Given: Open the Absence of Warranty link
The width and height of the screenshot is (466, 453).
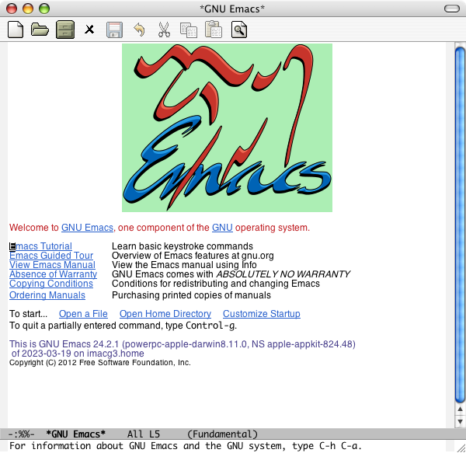Looking at the screenshot, I should click(x=53, y=274).
